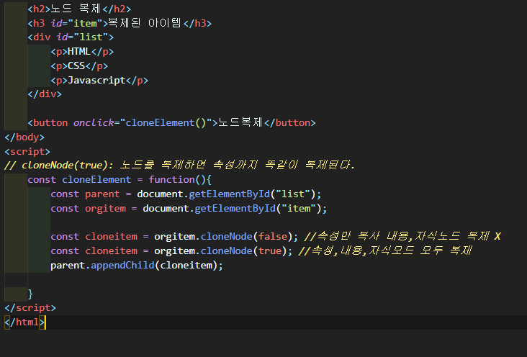Click comment 속성만 복사 내용,자식노드 복제 X

click(x=402, y=236)
